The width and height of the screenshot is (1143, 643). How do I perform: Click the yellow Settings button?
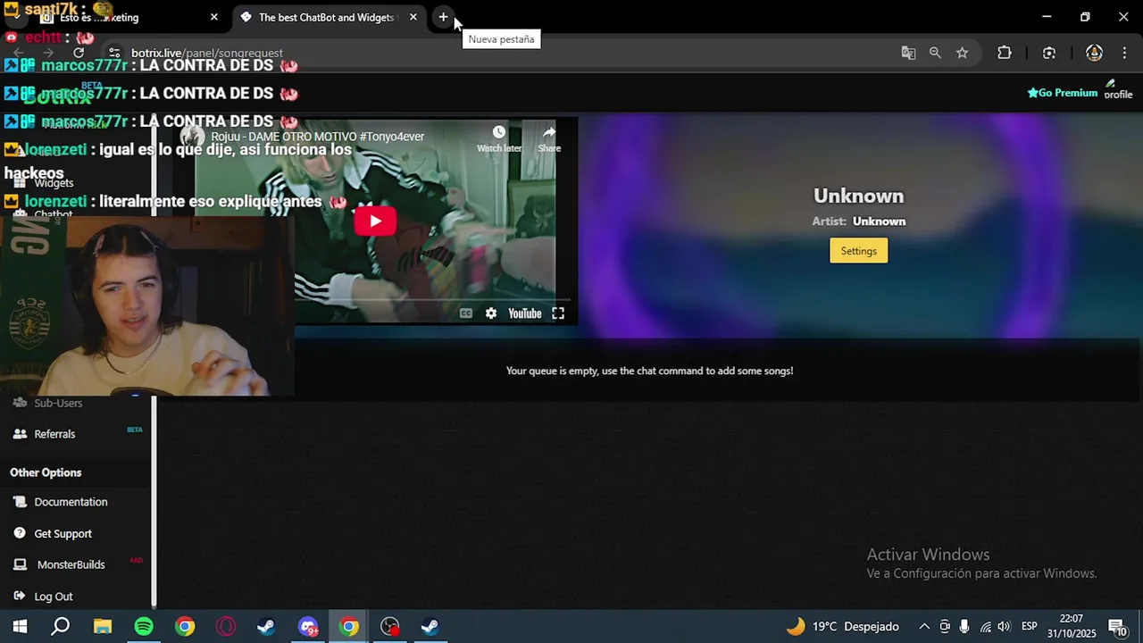858,251
